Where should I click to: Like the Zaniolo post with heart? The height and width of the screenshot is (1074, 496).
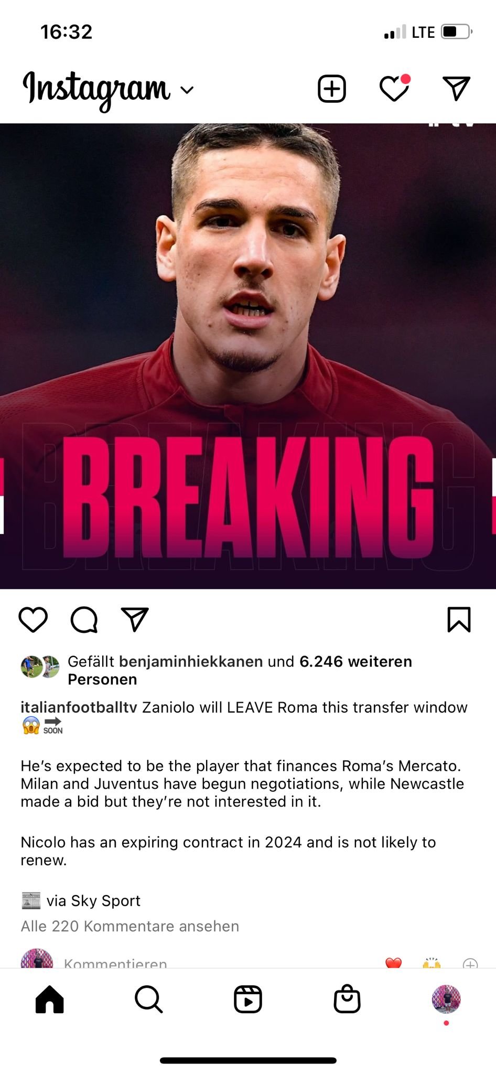[33, 620]
